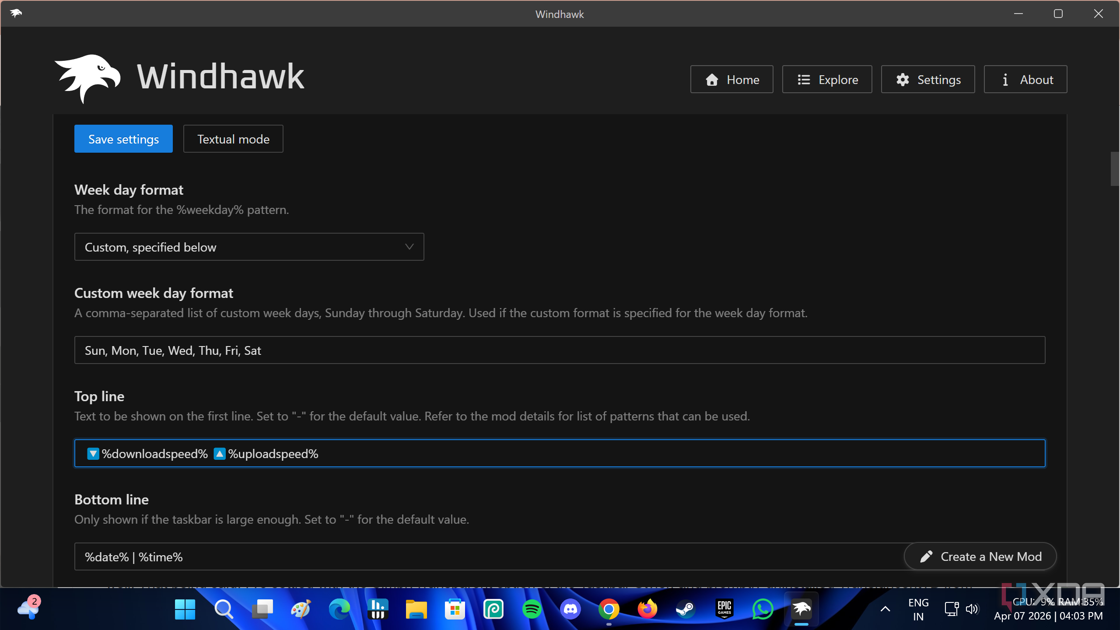Open the weather widget with notification badge
This screenshot has height=630, width=1120.
tap(29, 608)
